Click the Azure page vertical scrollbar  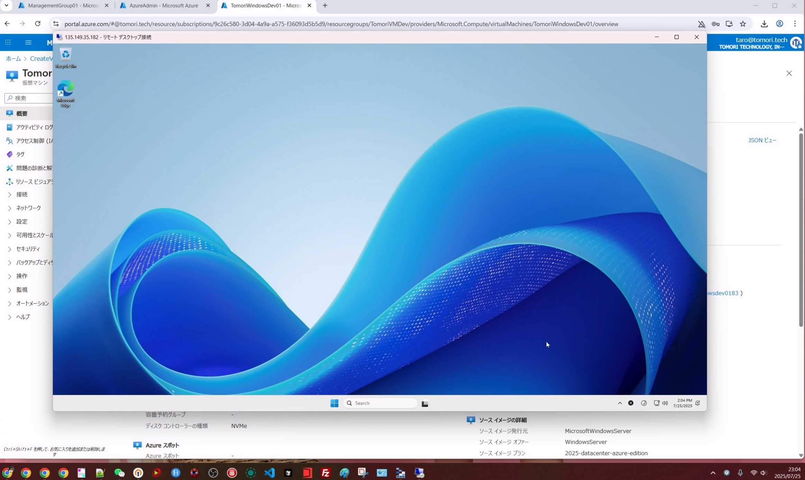tap(801, 230)
